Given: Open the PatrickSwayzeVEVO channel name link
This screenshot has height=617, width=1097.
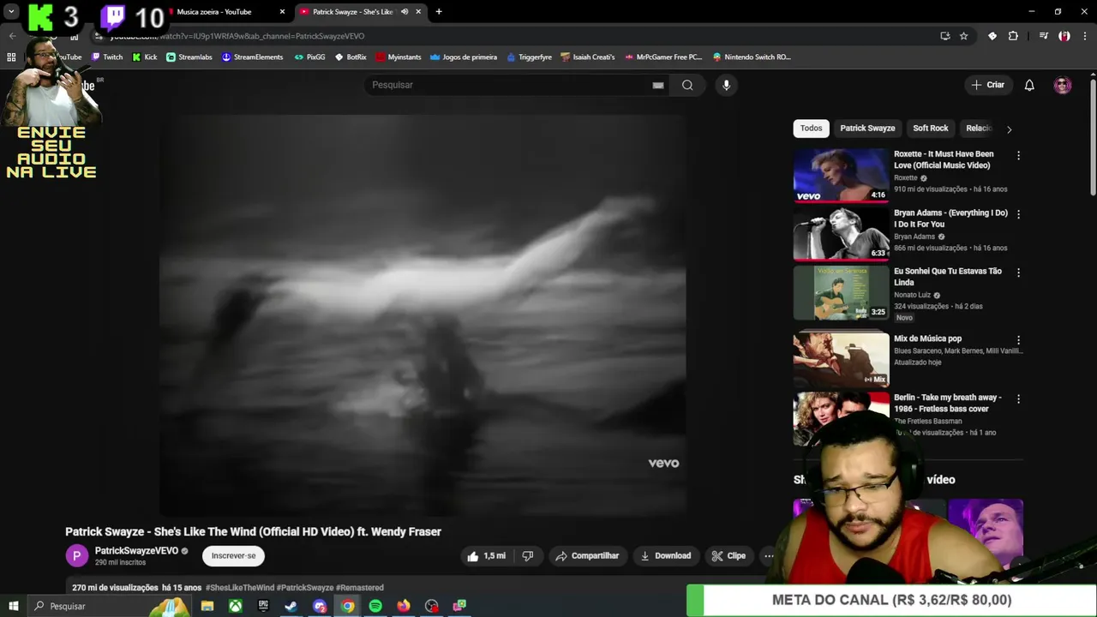Looking at the screenshot, I should [136, 551].
